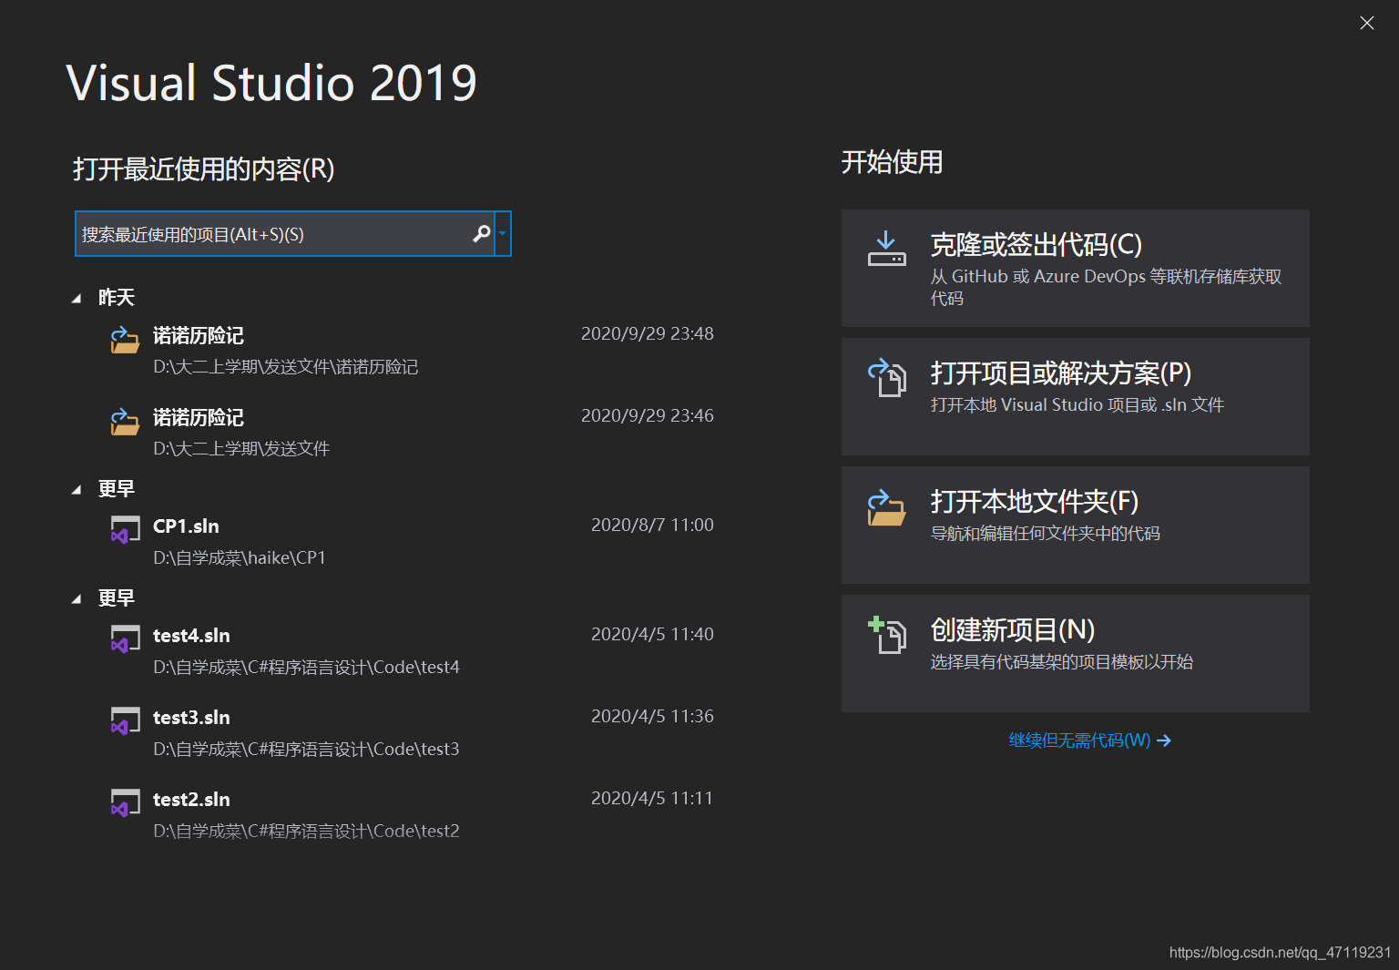Viewport: 1399px width, 970px height.
Task: Click path ending in Code\test3
Action: (306, 750)
